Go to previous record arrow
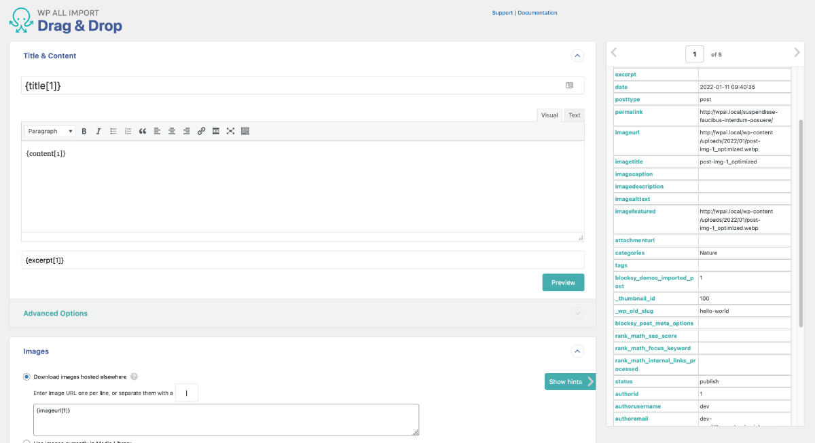815x443 pixels. pos(614,52)
